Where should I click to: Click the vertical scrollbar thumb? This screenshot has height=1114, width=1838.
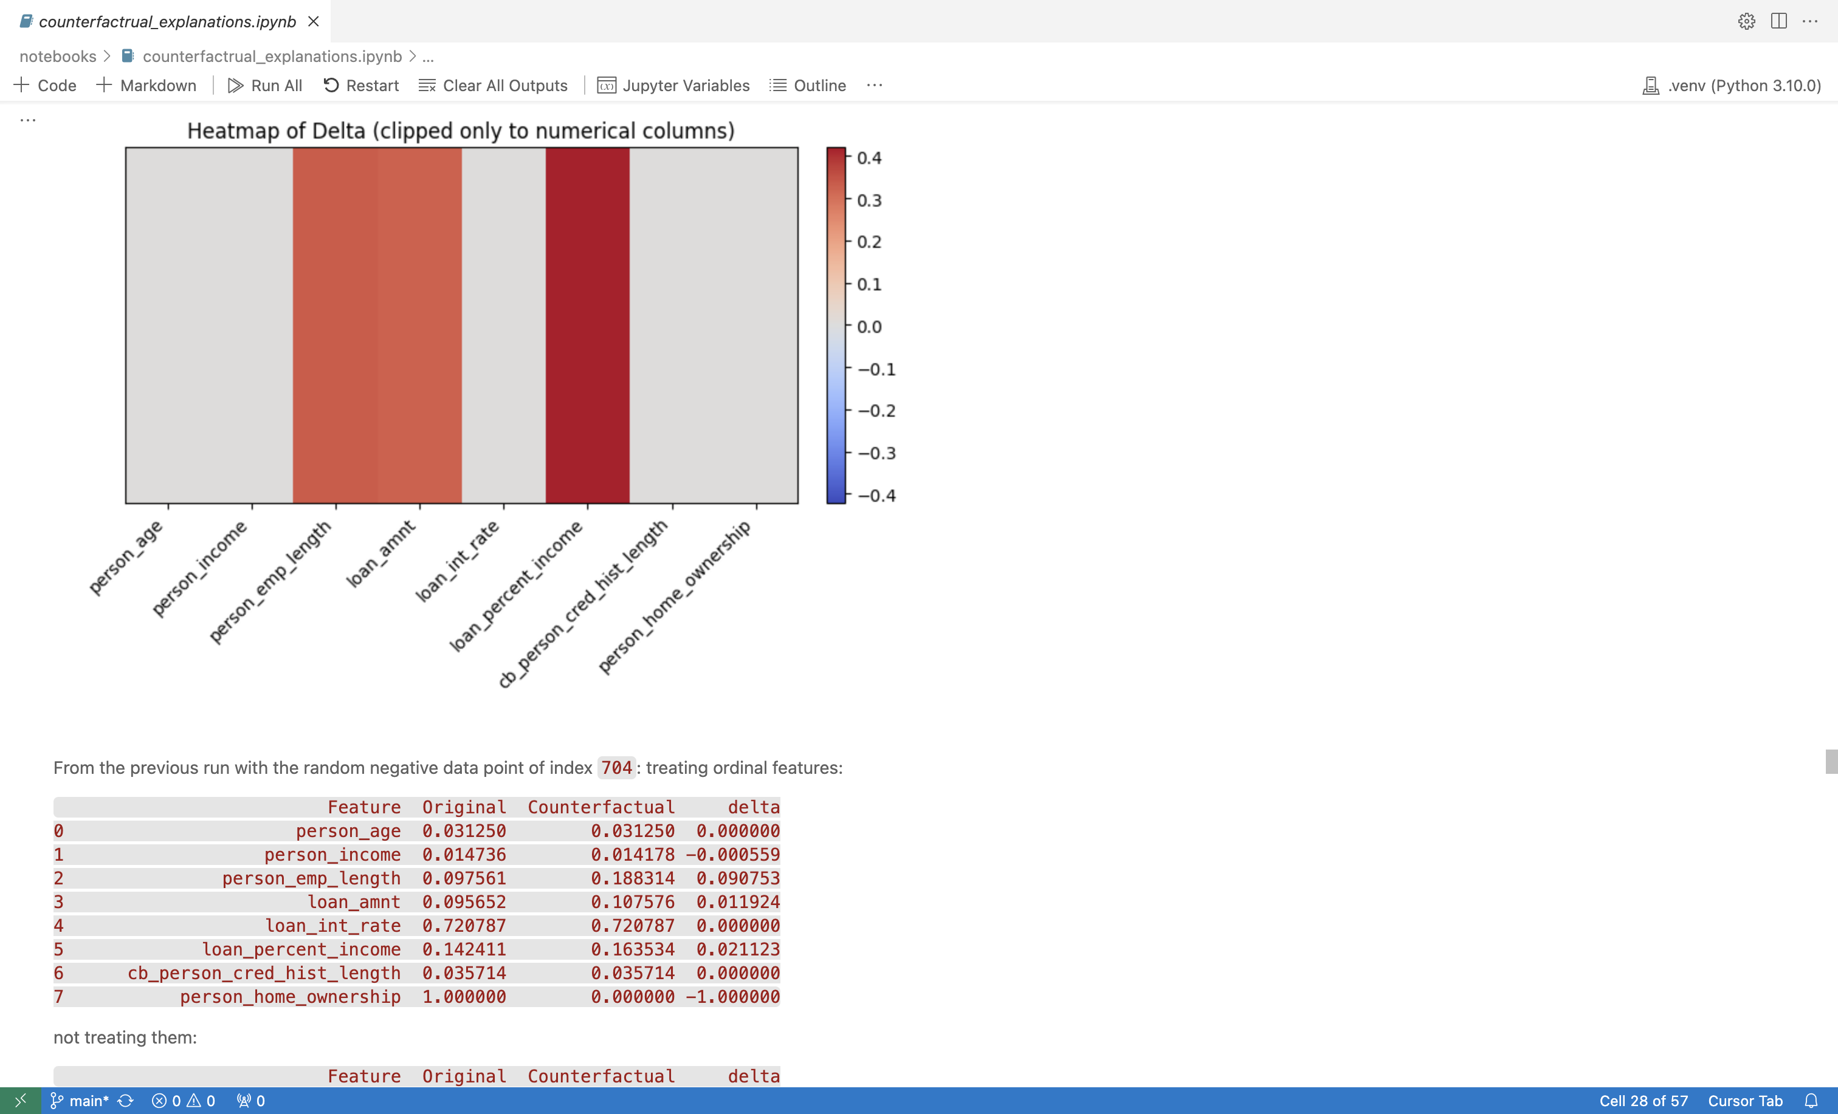click(1831, 761)
